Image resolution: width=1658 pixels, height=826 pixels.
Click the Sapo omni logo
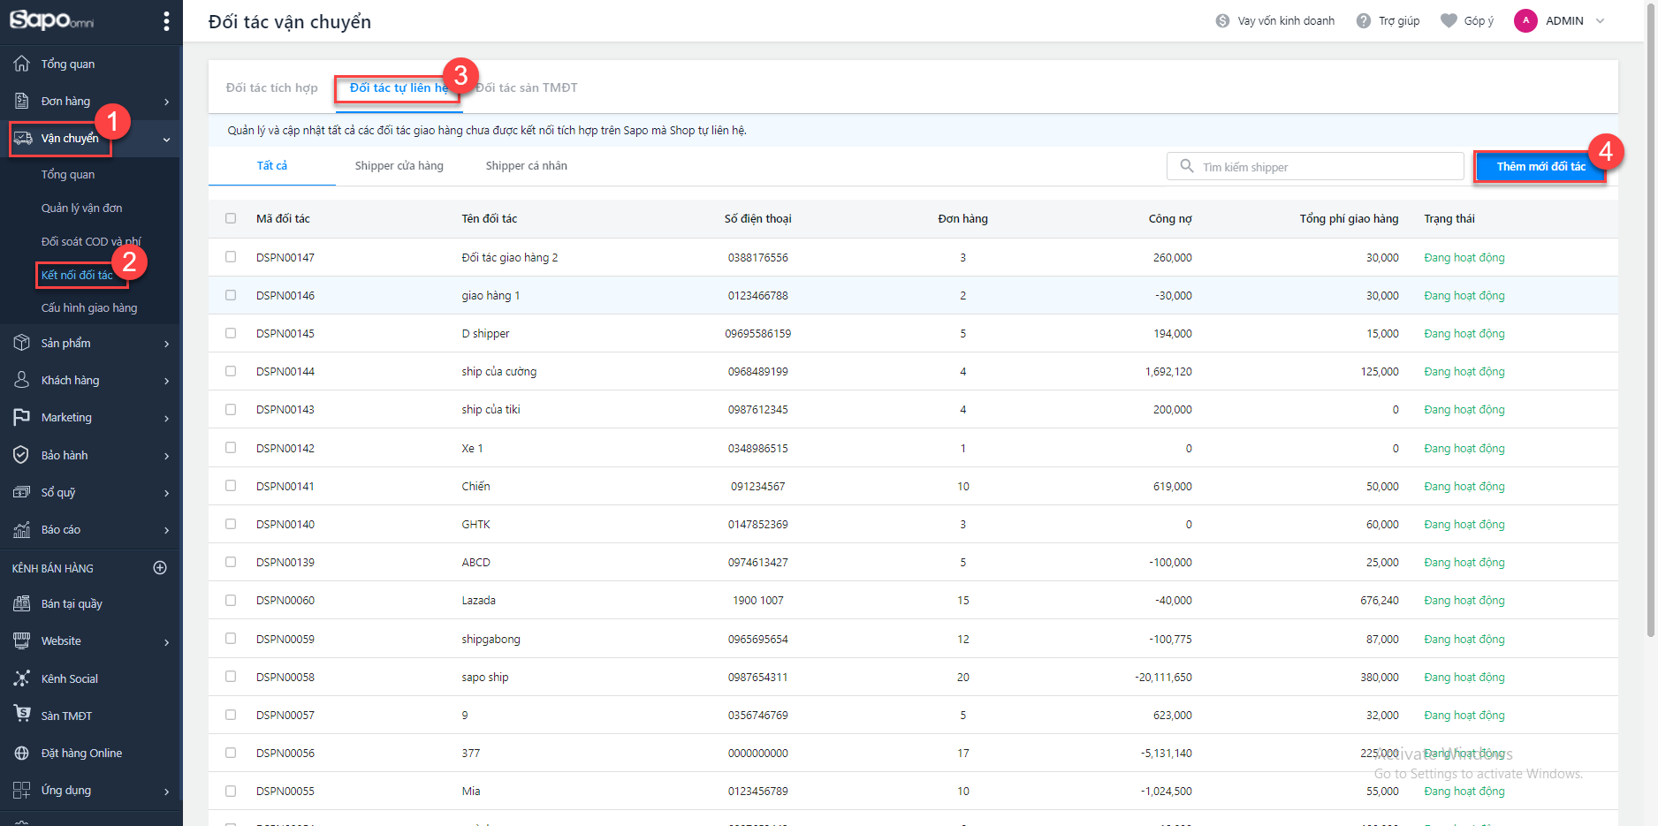point(51,20)
